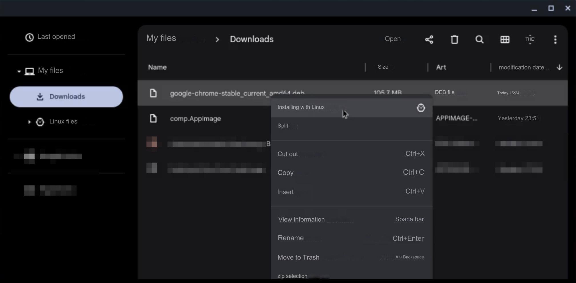Open the three-dot more options menu
This screenshot has height=283, width=576.
[x=555, y=39]
